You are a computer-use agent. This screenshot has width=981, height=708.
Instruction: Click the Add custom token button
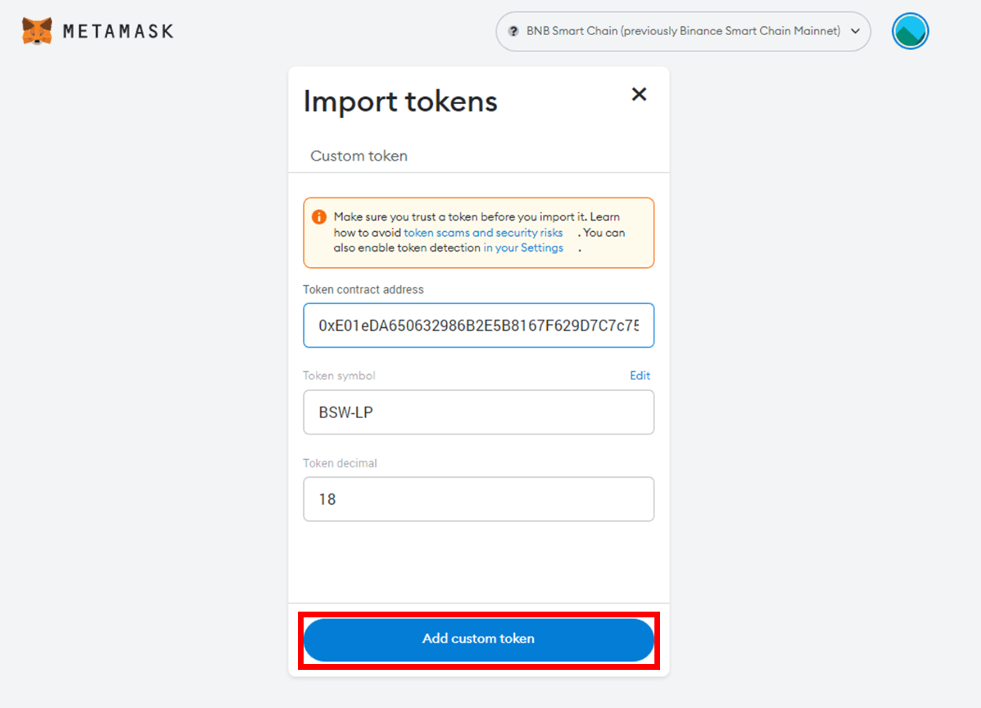479,639
